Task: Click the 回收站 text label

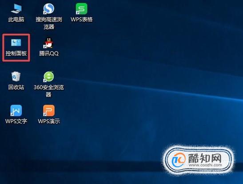Action: pos(16,87)
